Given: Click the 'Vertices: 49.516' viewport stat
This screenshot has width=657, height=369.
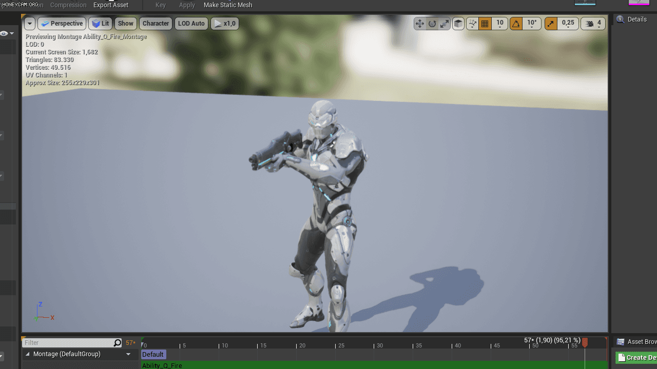Looking at the screenshot, I should tap(48, 68).
